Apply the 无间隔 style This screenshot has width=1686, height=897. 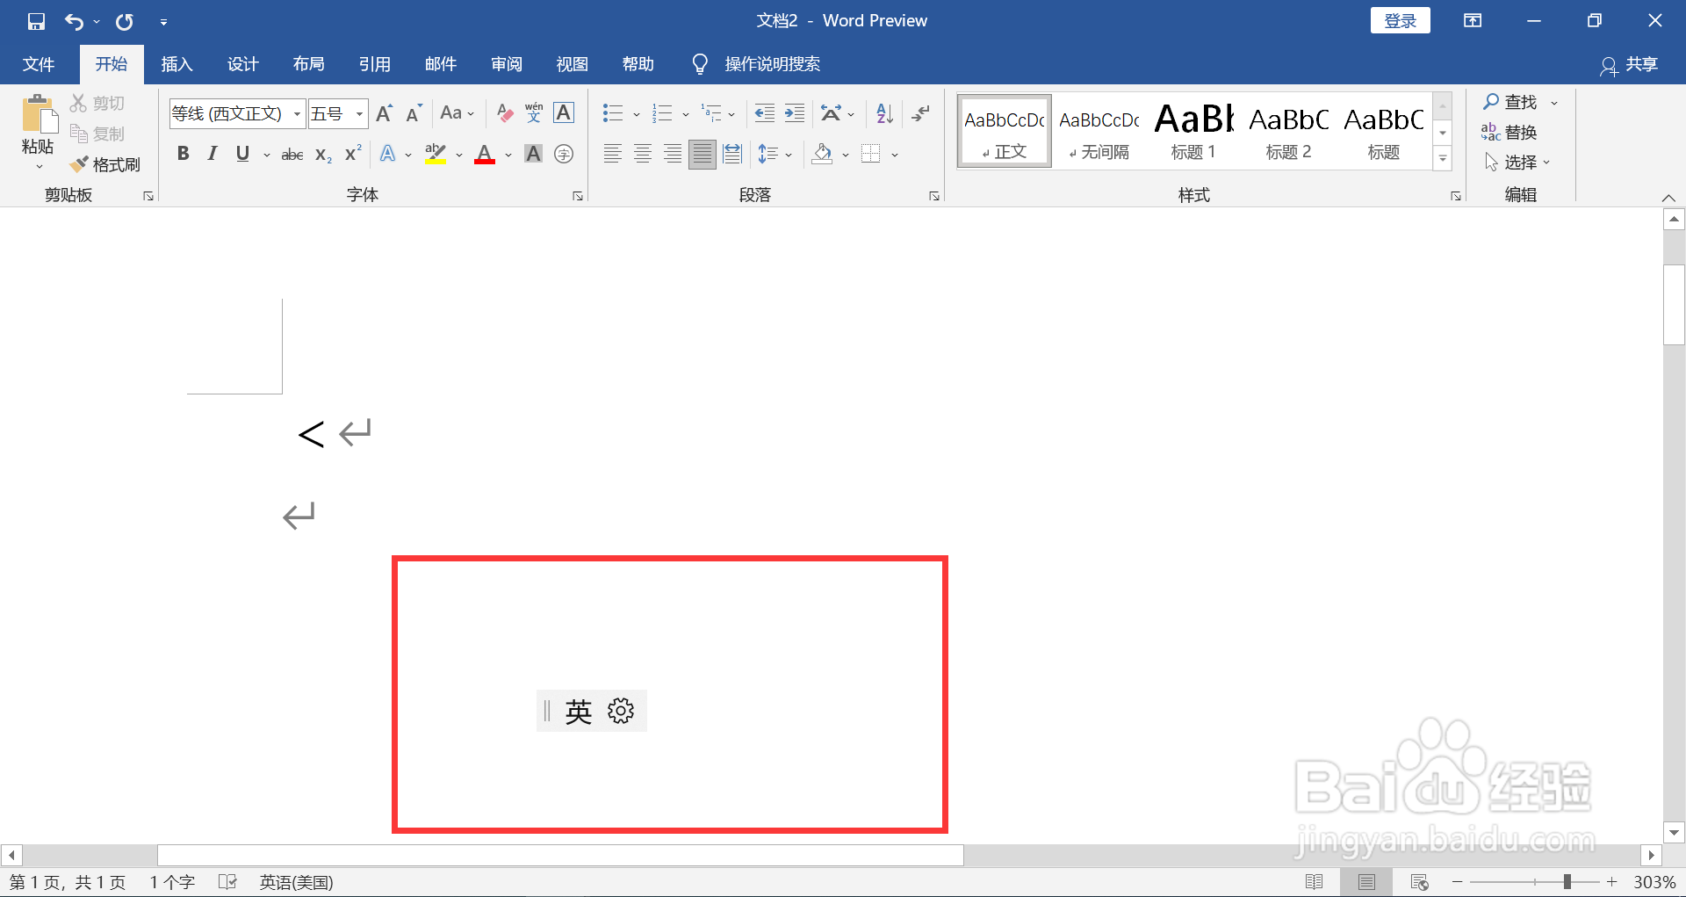pyautogui.click(x=1099, y=132)
